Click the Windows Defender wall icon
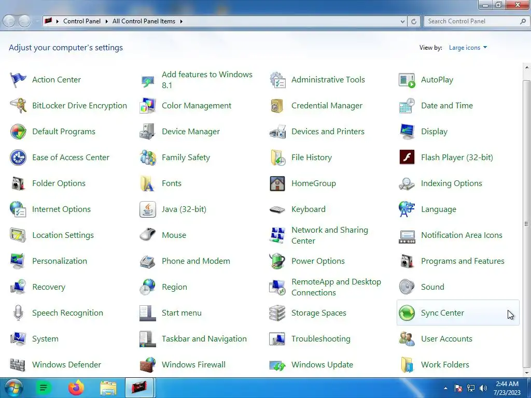The height and width of the screenshot is (398, 531). [18, 365]
